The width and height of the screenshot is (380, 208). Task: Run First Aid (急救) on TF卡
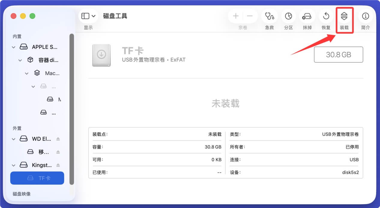(x=269, y=16)
